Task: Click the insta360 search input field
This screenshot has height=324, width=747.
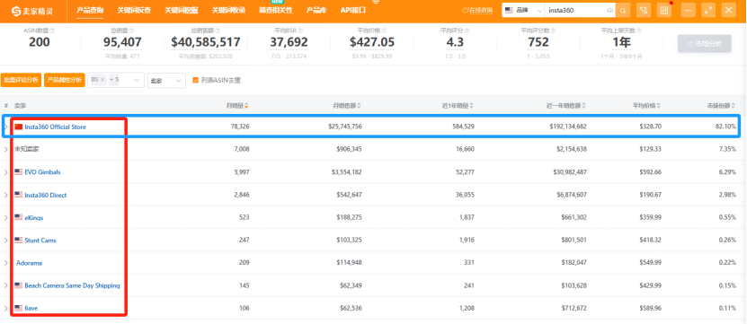Action: point(576,10)
